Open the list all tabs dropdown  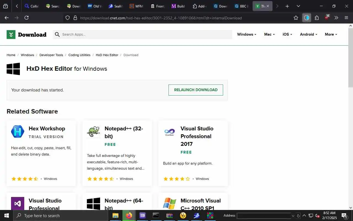click(298, 6)
